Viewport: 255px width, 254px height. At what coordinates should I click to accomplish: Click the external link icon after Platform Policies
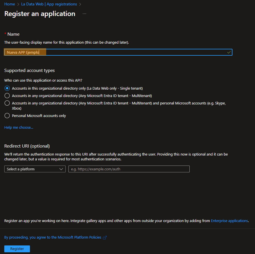click(105, 237)
